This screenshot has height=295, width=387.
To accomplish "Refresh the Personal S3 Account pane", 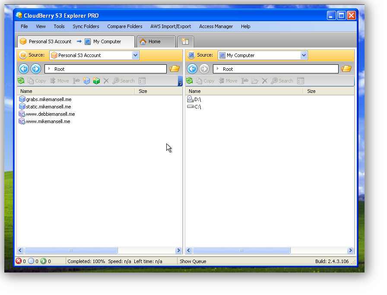I will (x=21, y=81).
